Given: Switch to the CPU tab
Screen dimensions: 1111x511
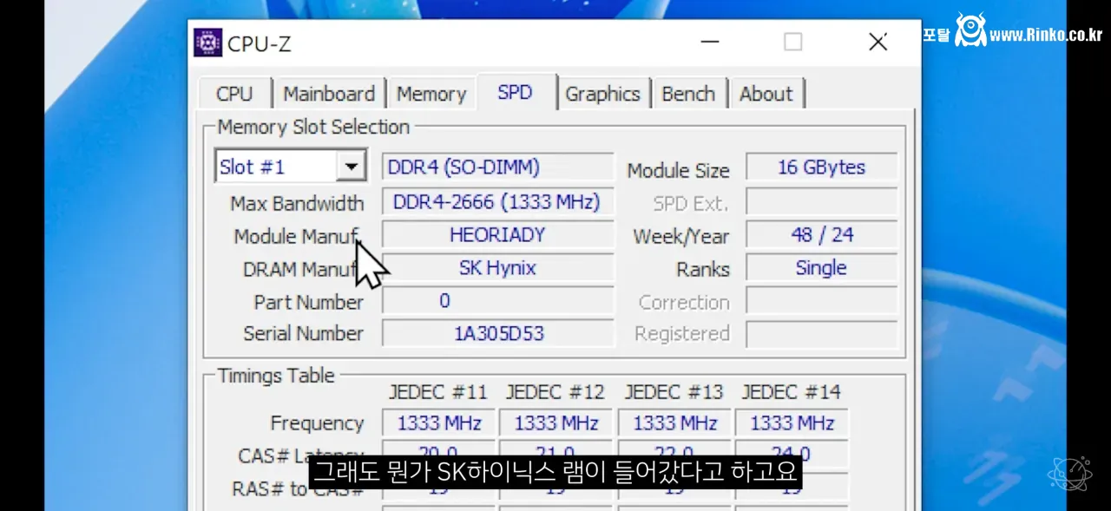Looking at the screenshot, I should coord(234,93).
